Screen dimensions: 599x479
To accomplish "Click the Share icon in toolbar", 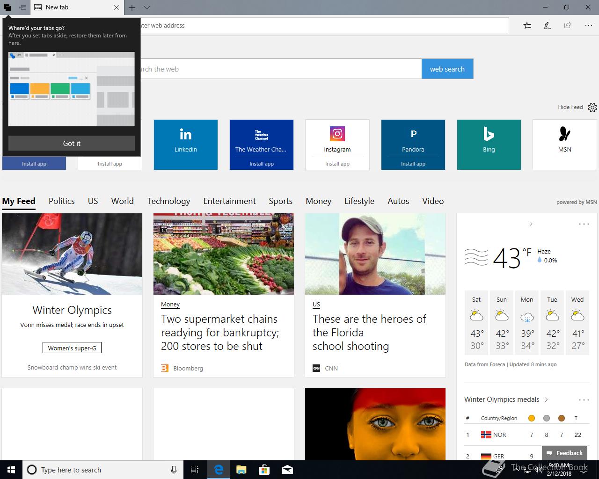I will click(568, 25).
